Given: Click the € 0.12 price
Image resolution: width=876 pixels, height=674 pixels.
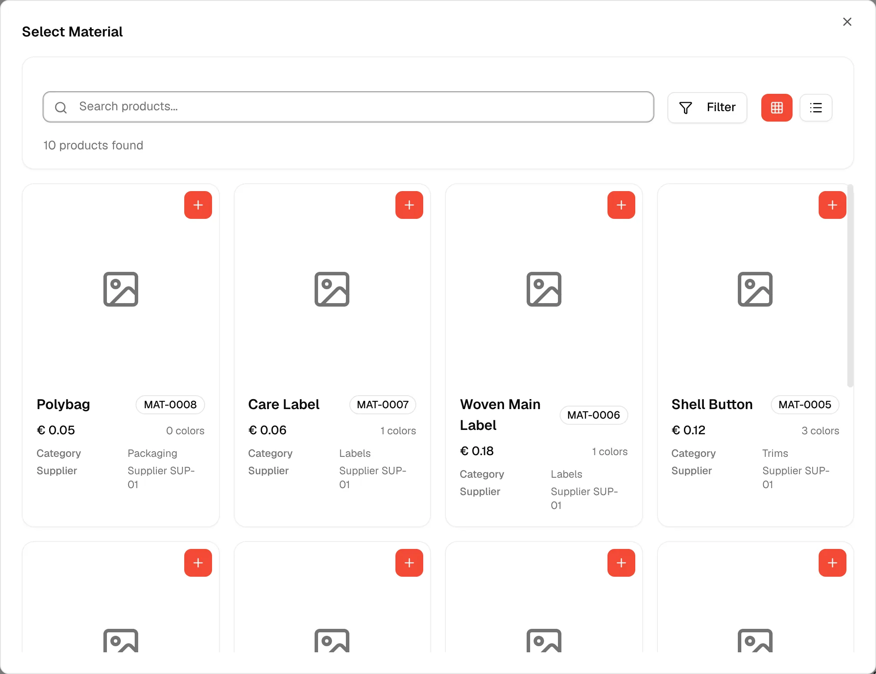Looking at the screenshot, I should pos(688,430).
